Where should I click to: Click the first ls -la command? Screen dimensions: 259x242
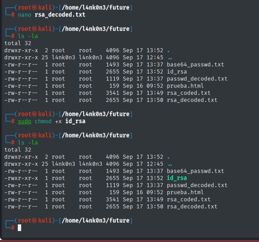(x=28, y=36)
